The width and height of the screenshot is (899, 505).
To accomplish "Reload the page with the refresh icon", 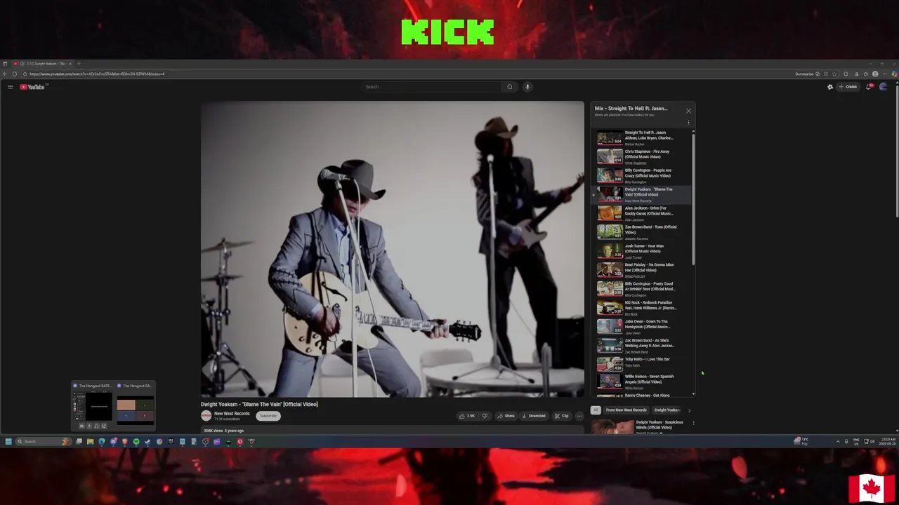I will click(x=15, y=74).
